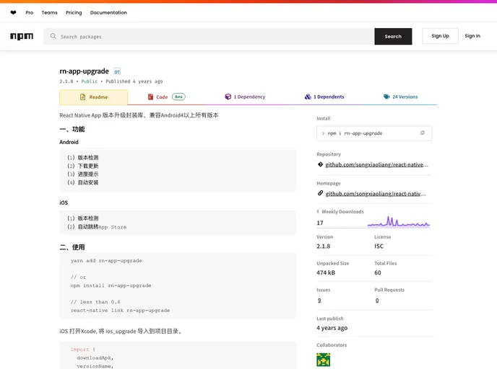Click the 'npm install rn-app-upgrade' code line
Screen dimensions: 497x369
(x=111, y=285)
